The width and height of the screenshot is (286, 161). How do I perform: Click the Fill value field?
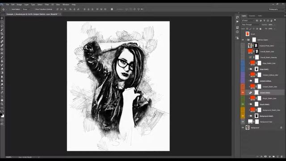[270, 29]
